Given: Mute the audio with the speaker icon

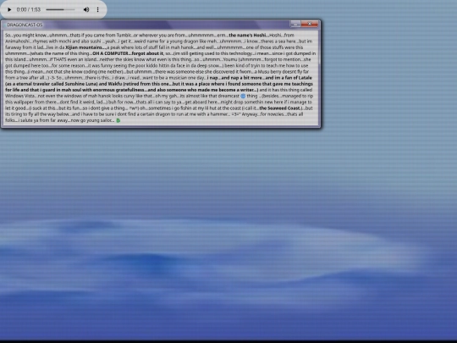Looking at the screenshot, I should 86,9.
